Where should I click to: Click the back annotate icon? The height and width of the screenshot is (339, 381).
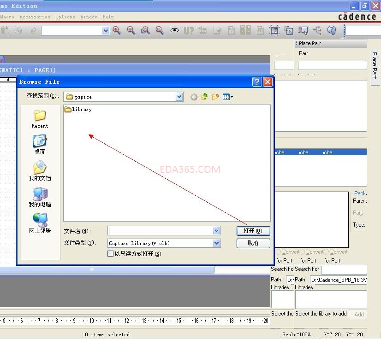point(203,30)
